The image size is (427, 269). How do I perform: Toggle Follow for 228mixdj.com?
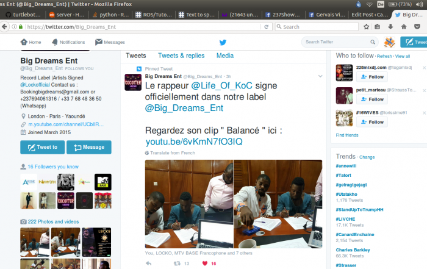click(371, 77)
